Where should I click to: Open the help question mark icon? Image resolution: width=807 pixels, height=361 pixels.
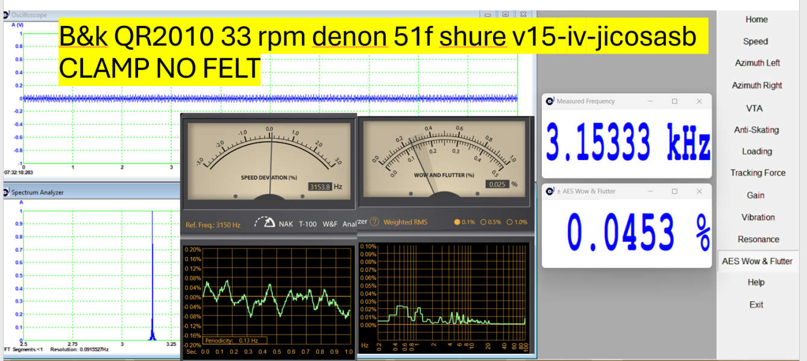374,222
